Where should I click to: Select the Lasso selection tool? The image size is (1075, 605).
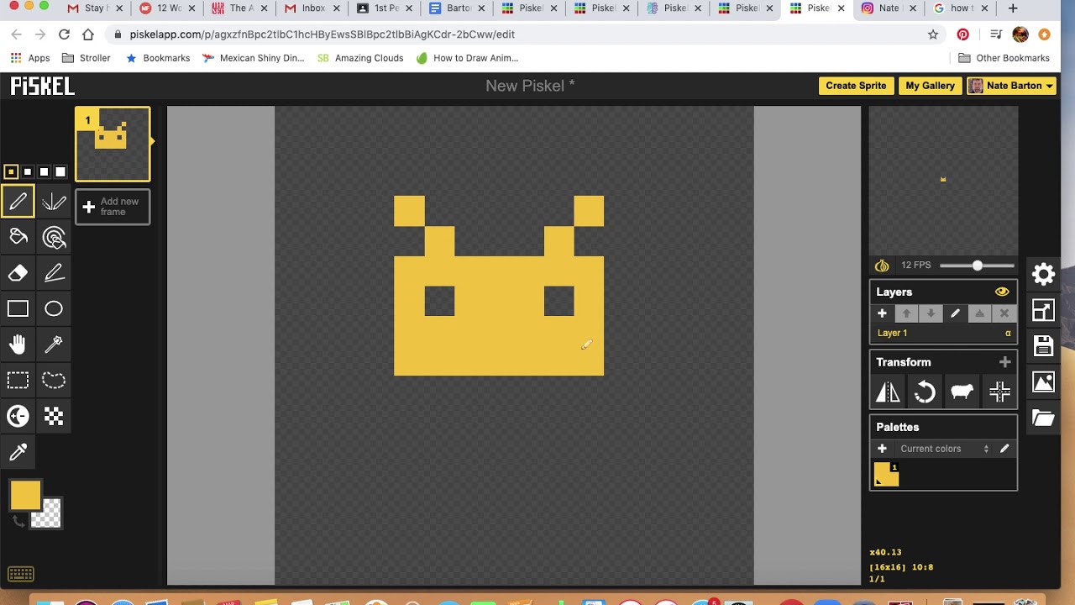[x=54, y=381]
